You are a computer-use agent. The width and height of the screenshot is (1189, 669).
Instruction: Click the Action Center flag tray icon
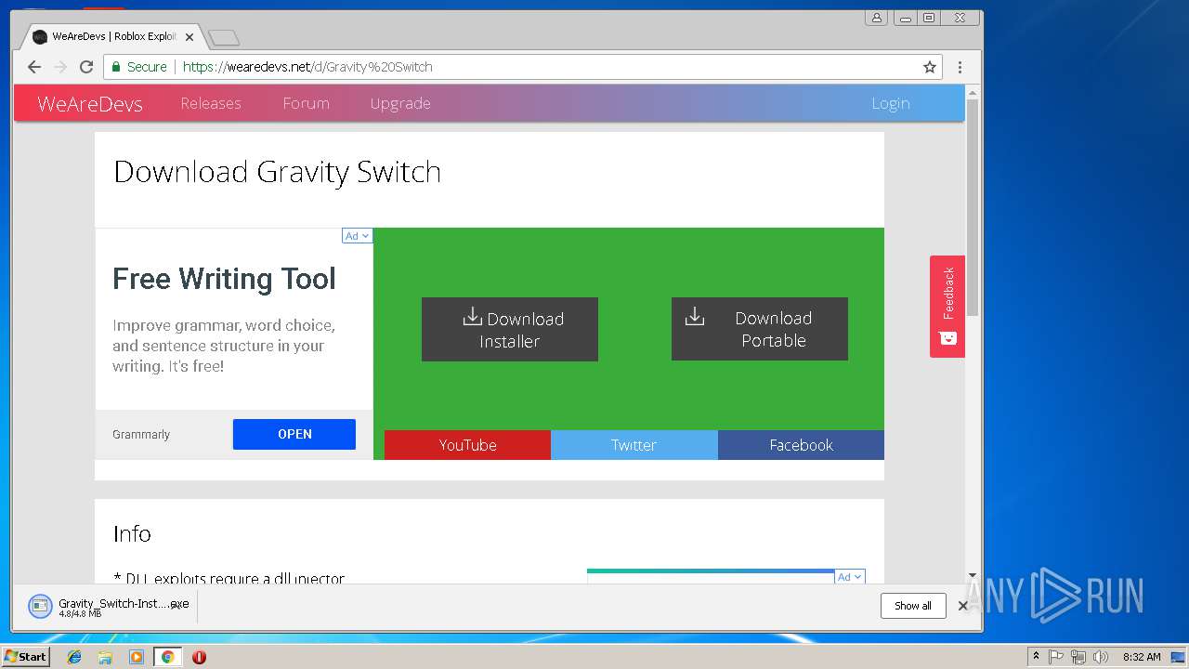tap(1056, 657)
